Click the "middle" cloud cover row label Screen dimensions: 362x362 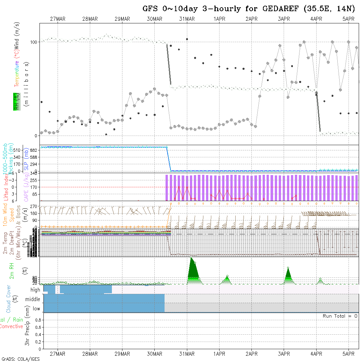(x=33, y=299)
